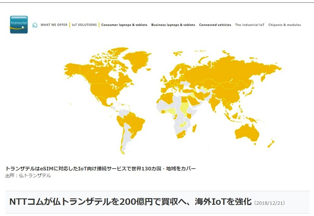Viewport: 314px width, 216px height.
Task: Click the Transatel logo
Action: (19, 25)
